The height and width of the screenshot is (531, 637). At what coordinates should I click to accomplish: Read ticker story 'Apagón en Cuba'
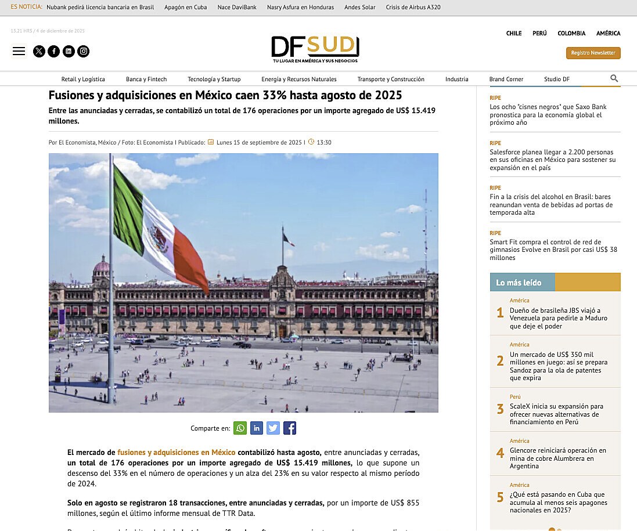click(x=185, y=8)
